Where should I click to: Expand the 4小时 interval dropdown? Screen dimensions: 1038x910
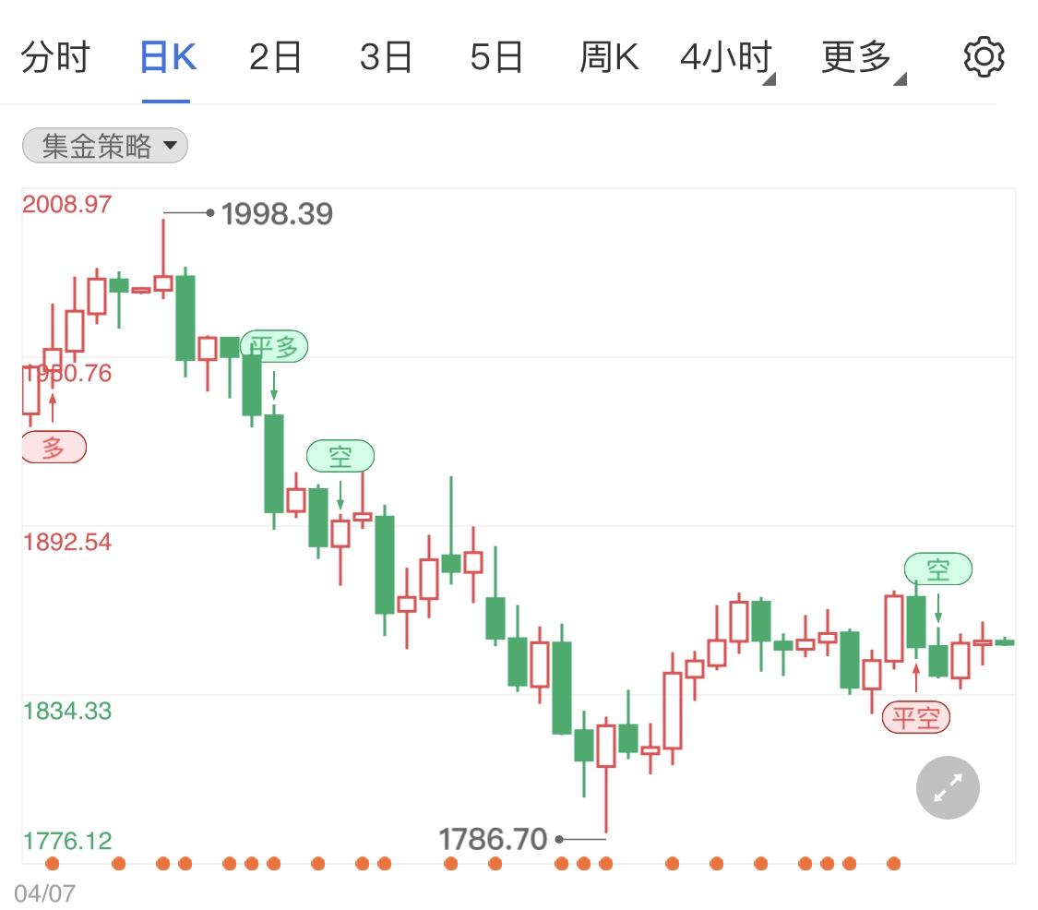pos(726,58)
